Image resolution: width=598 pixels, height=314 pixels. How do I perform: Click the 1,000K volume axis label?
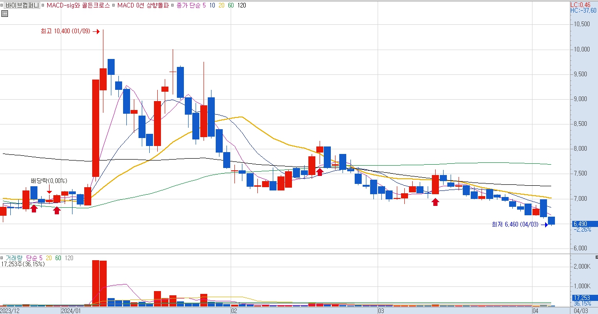point(583,286)
